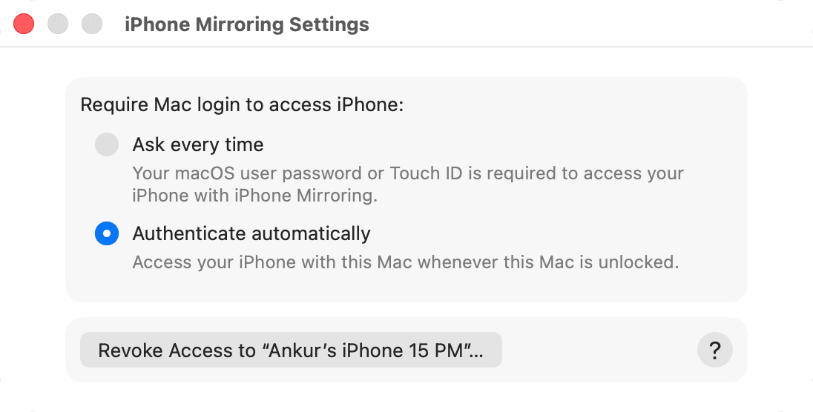Click the blue dot of the selected radio option
Screen dimensions: 813x412
[x=107, y=234]
